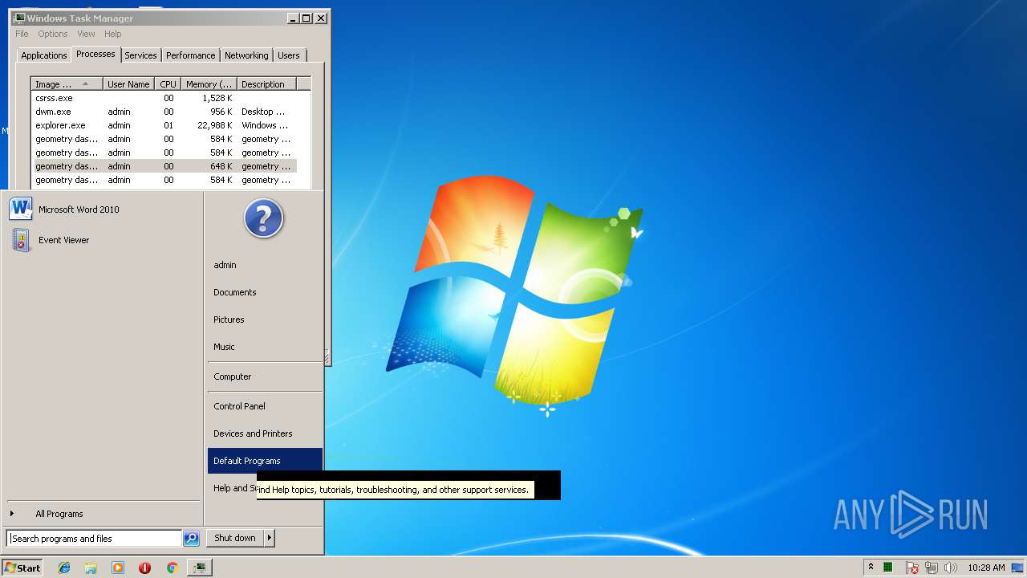1027x578 pixels.
Task: Switch to the Applications tab
Action: click(43, 55)
